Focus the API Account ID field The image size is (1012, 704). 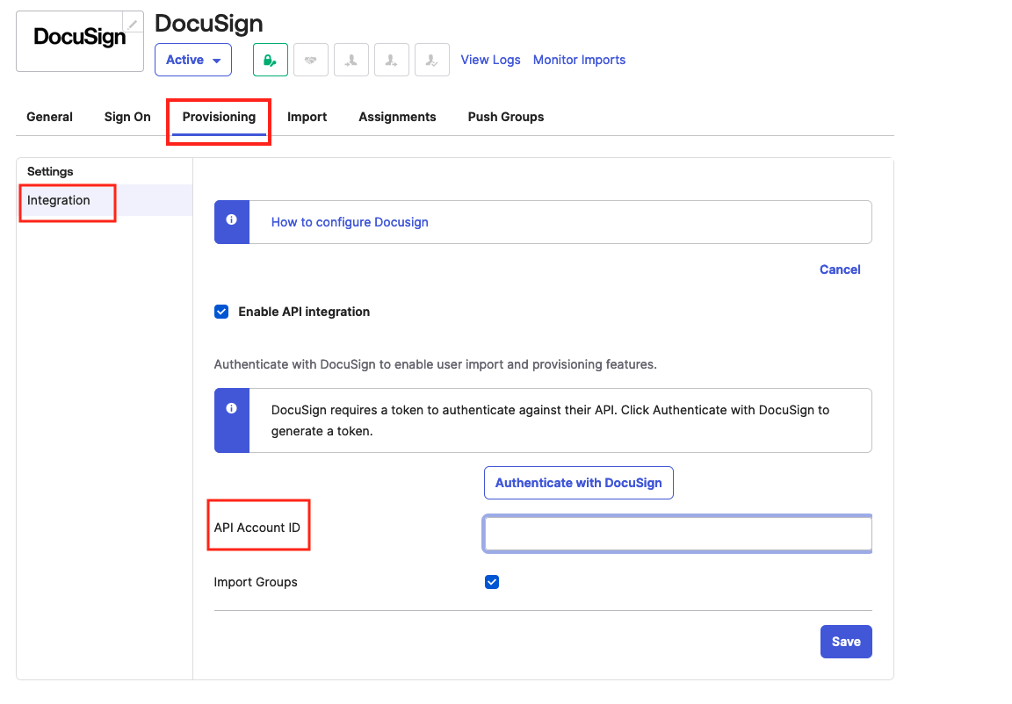tap(677, 534)
